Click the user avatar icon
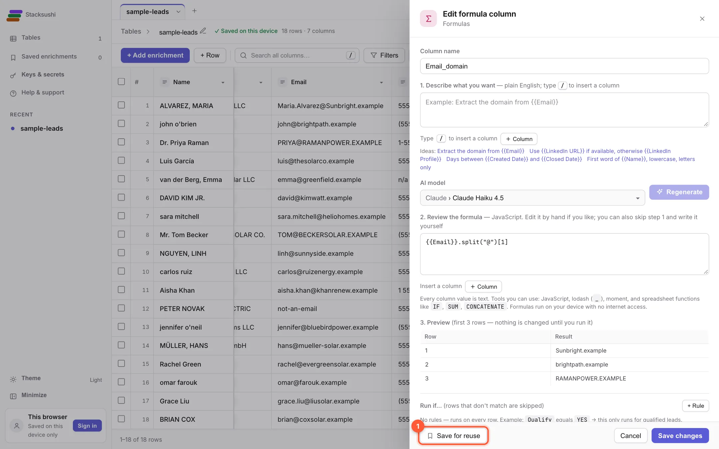Screen dimensions: 719x449 [17, 426]
